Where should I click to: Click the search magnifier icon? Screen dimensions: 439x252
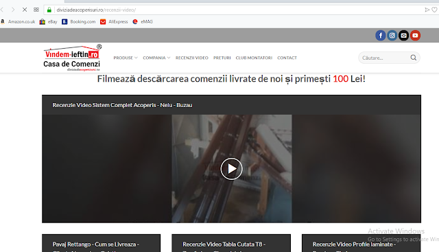click(413, 58)
